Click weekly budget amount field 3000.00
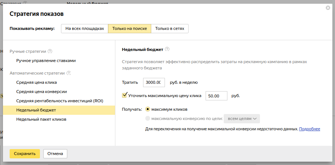 [154, 82]
